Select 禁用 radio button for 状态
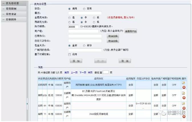Screen dimensions: 192x122 [84, 9]
